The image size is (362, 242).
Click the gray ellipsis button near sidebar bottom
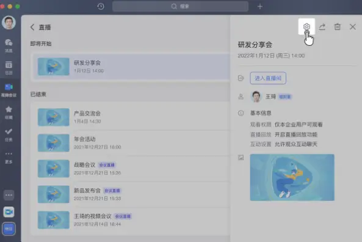(9, 195)
